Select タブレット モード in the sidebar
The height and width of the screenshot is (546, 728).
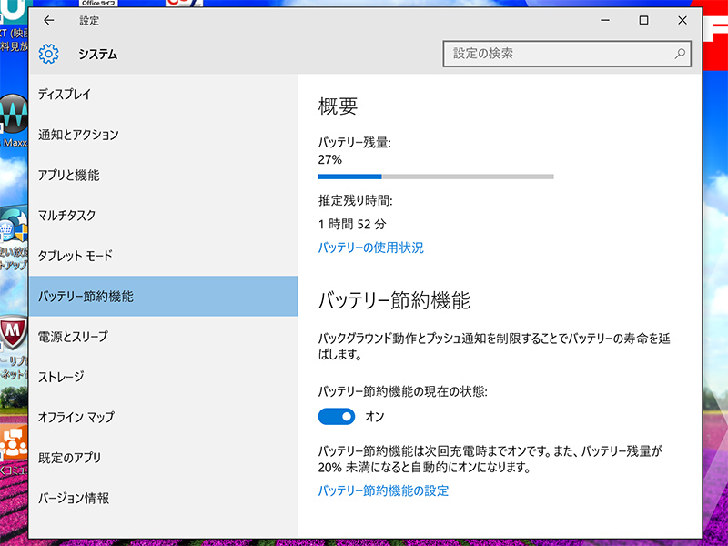pyautogui.click(x=75, y=256)
